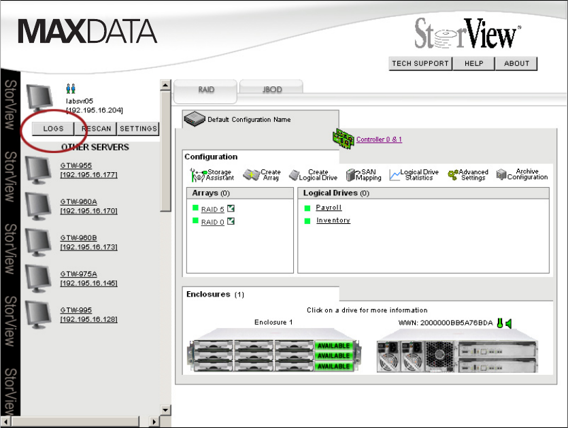
Task: Click the monitor icon for GTW-995
Action: [38, 315]
